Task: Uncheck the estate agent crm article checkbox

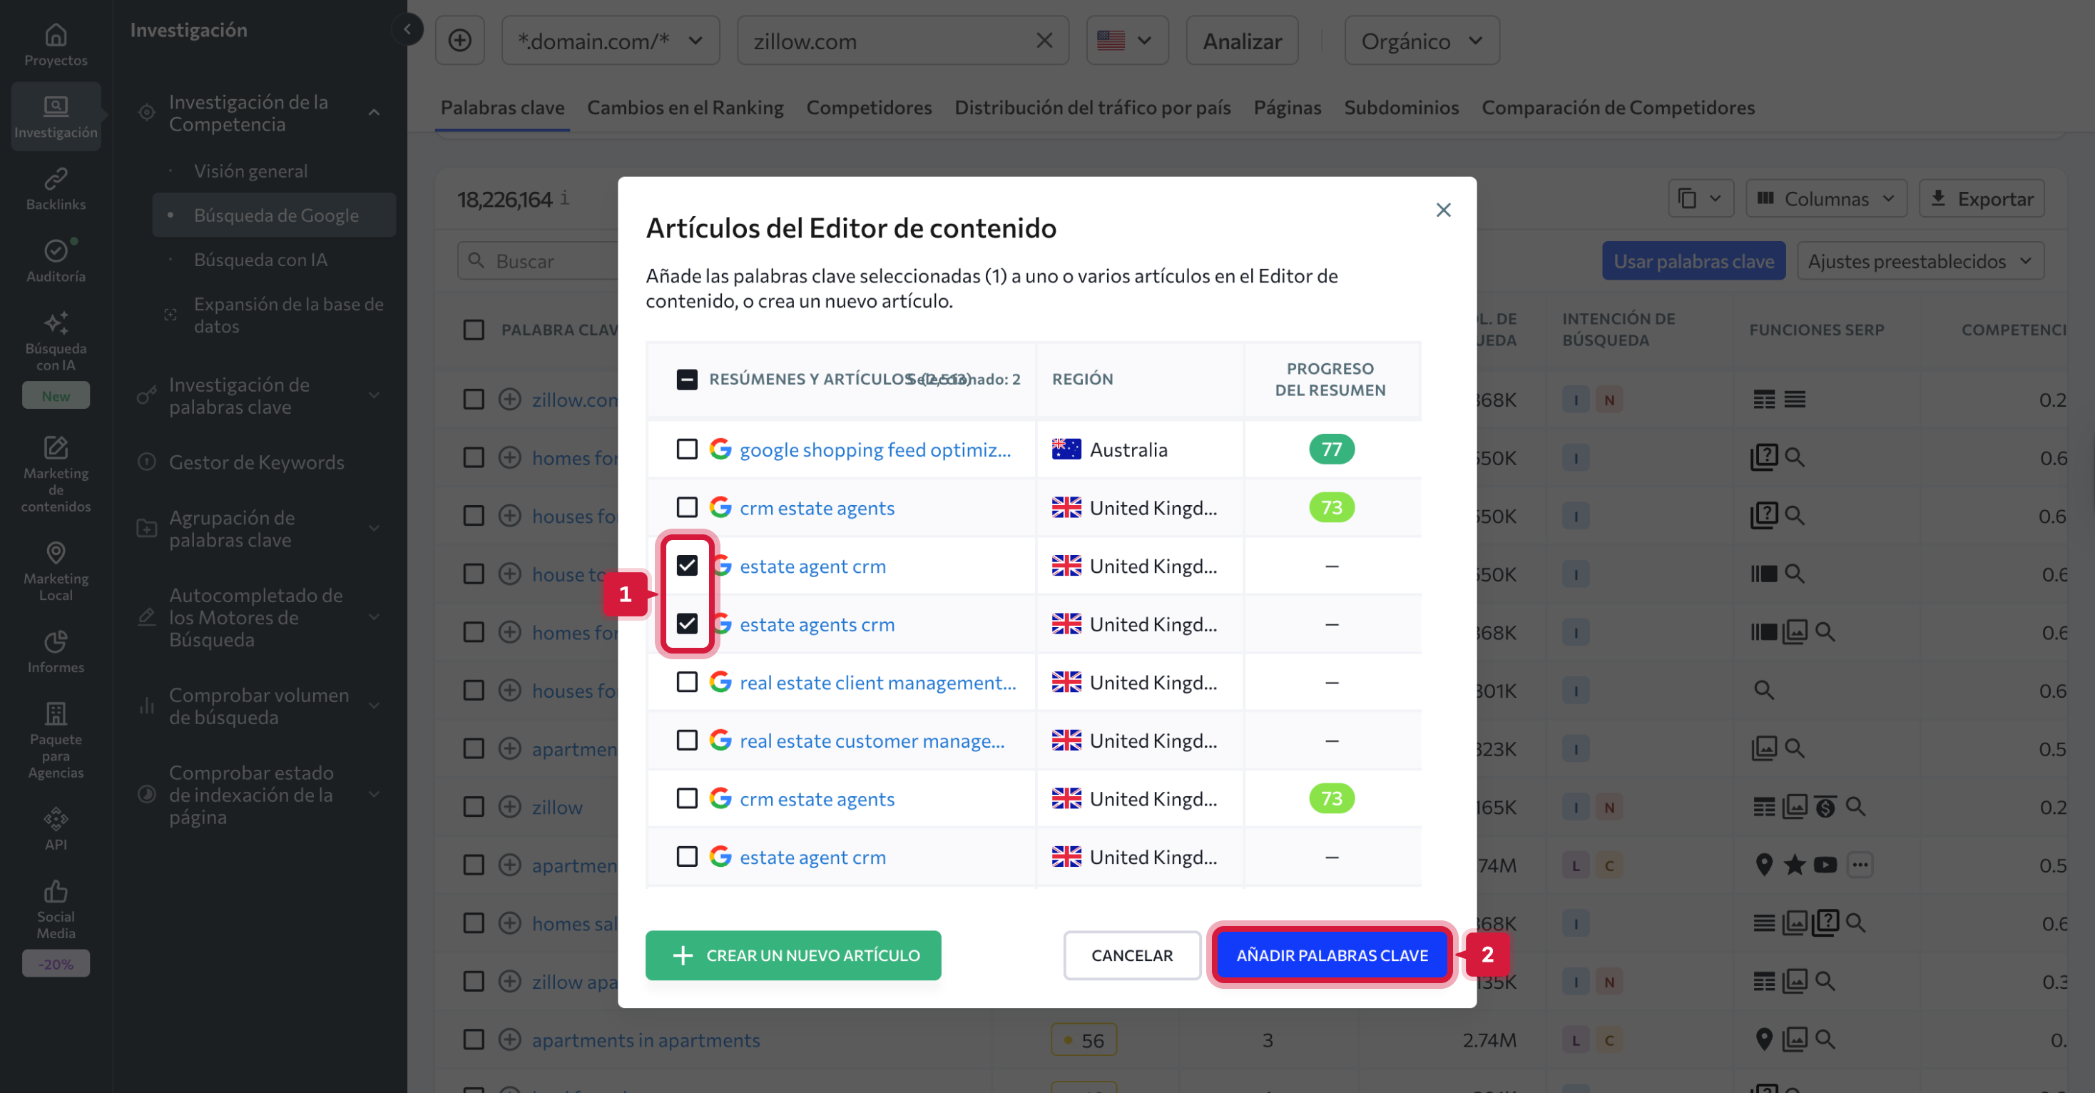Action: (687, 565)
